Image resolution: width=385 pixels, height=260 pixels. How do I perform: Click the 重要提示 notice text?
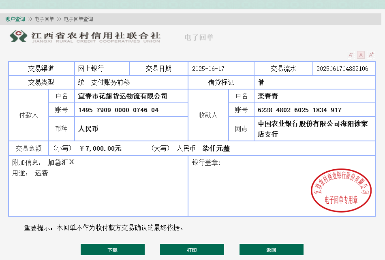coord(104,228)
